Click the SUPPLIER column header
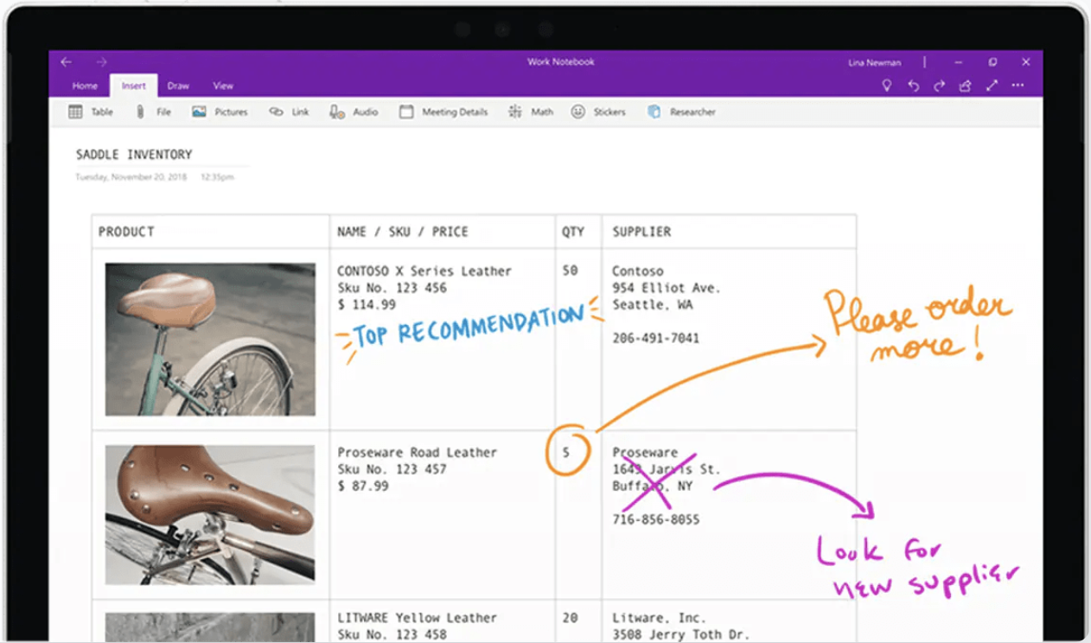Viewport: 1091px width, 643px height. (x=641, y=232)
